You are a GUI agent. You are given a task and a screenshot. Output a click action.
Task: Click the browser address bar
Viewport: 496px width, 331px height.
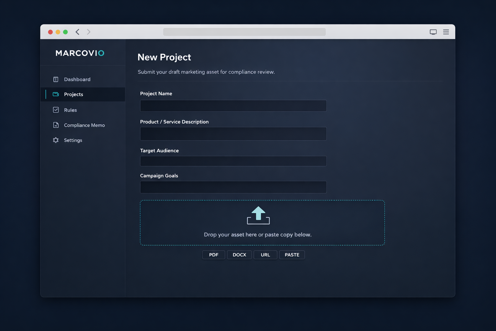[x=244, y=32]
